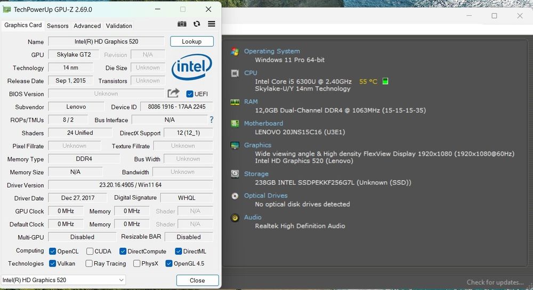Viewport: 533px width, 290px height.
Task: Click the RAM module icon in Speccy
Action: tap(235, 102)
